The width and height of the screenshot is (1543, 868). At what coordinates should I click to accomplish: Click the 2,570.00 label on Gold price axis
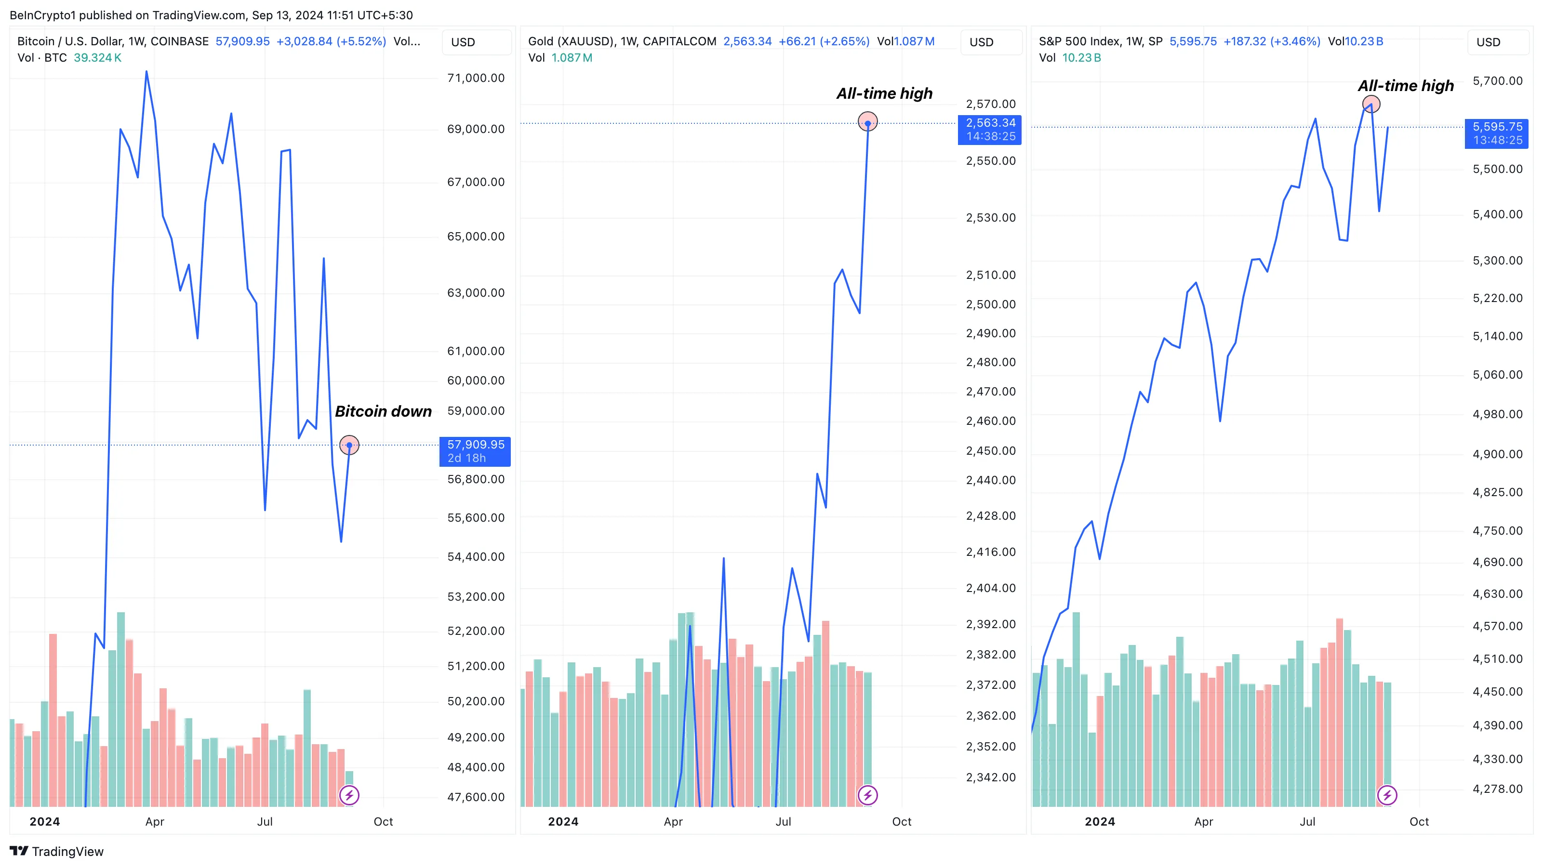[991, 104]
